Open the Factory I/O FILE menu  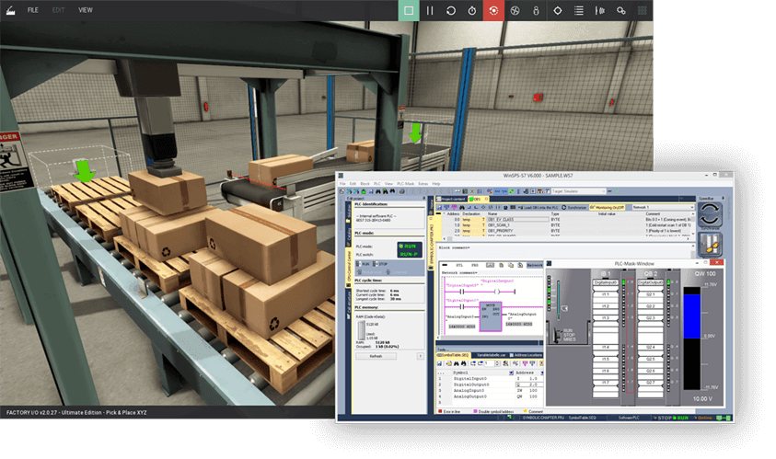(x=32, y=10)
